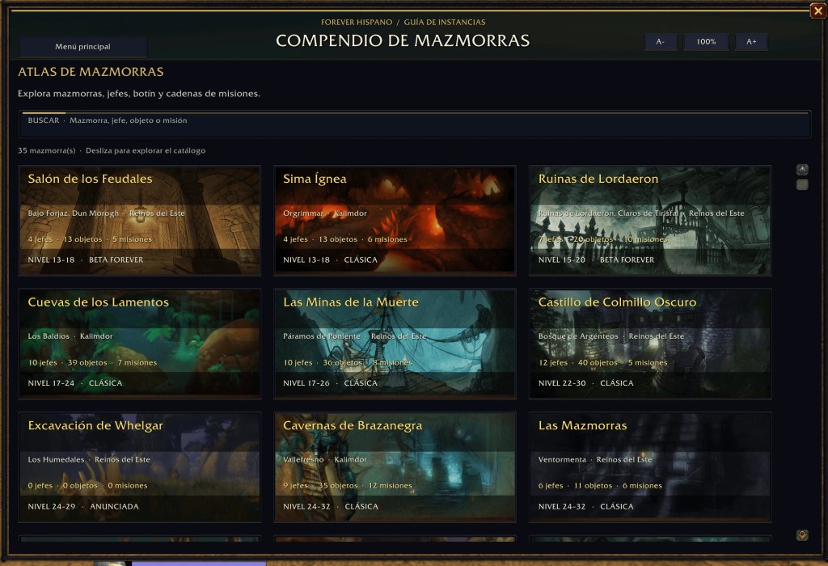Click the Atlas de Mazmorras heading
Viewport: 828px width, 566px height.
[91, 72]
